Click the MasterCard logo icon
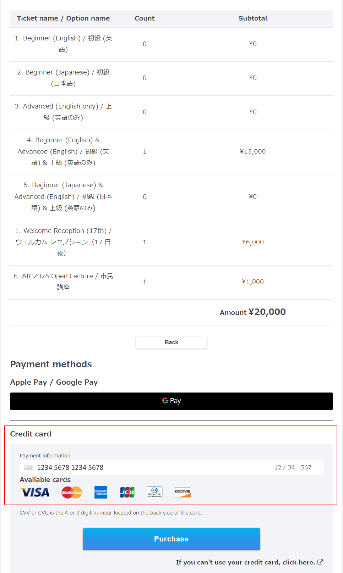Screen dimensions: 343x573 point(72,493)
